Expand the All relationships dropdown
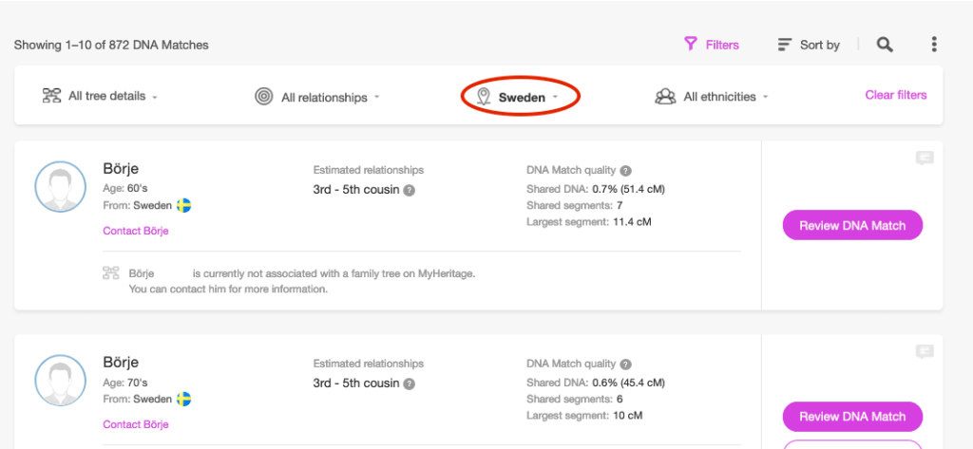973x449 pixels. point(317,97)
